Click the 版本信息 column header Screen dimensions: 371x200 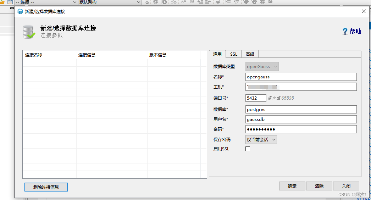174,55
